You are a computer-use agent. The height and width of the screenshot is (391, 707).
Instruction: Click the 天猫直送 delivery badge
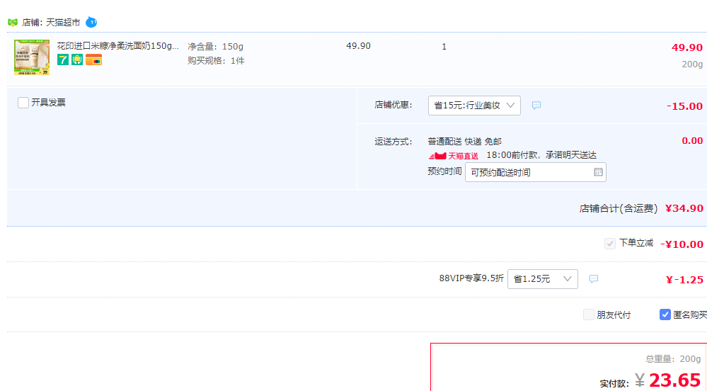[x=454, y=156]
